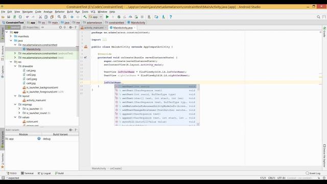Collapse the java folder node

click(11, 40)
